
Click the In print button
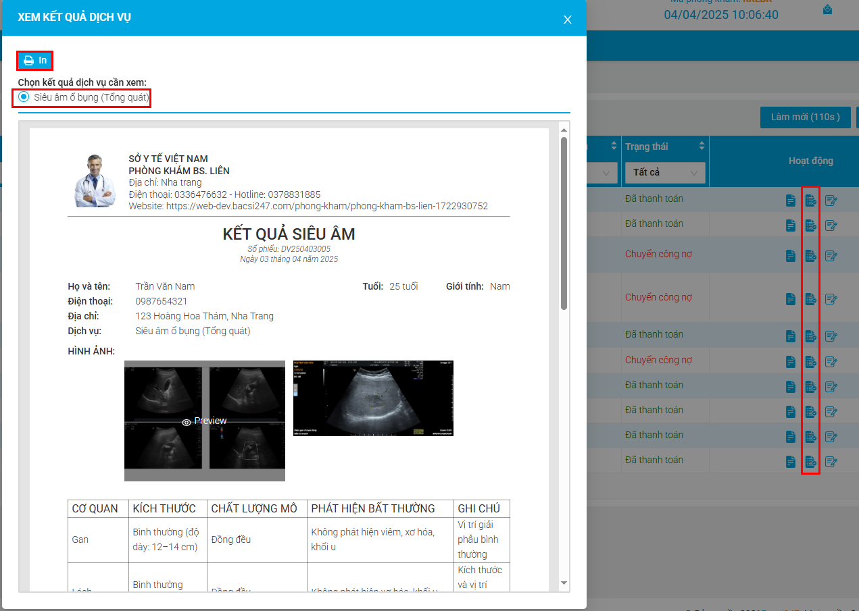[x=35, y=61]
